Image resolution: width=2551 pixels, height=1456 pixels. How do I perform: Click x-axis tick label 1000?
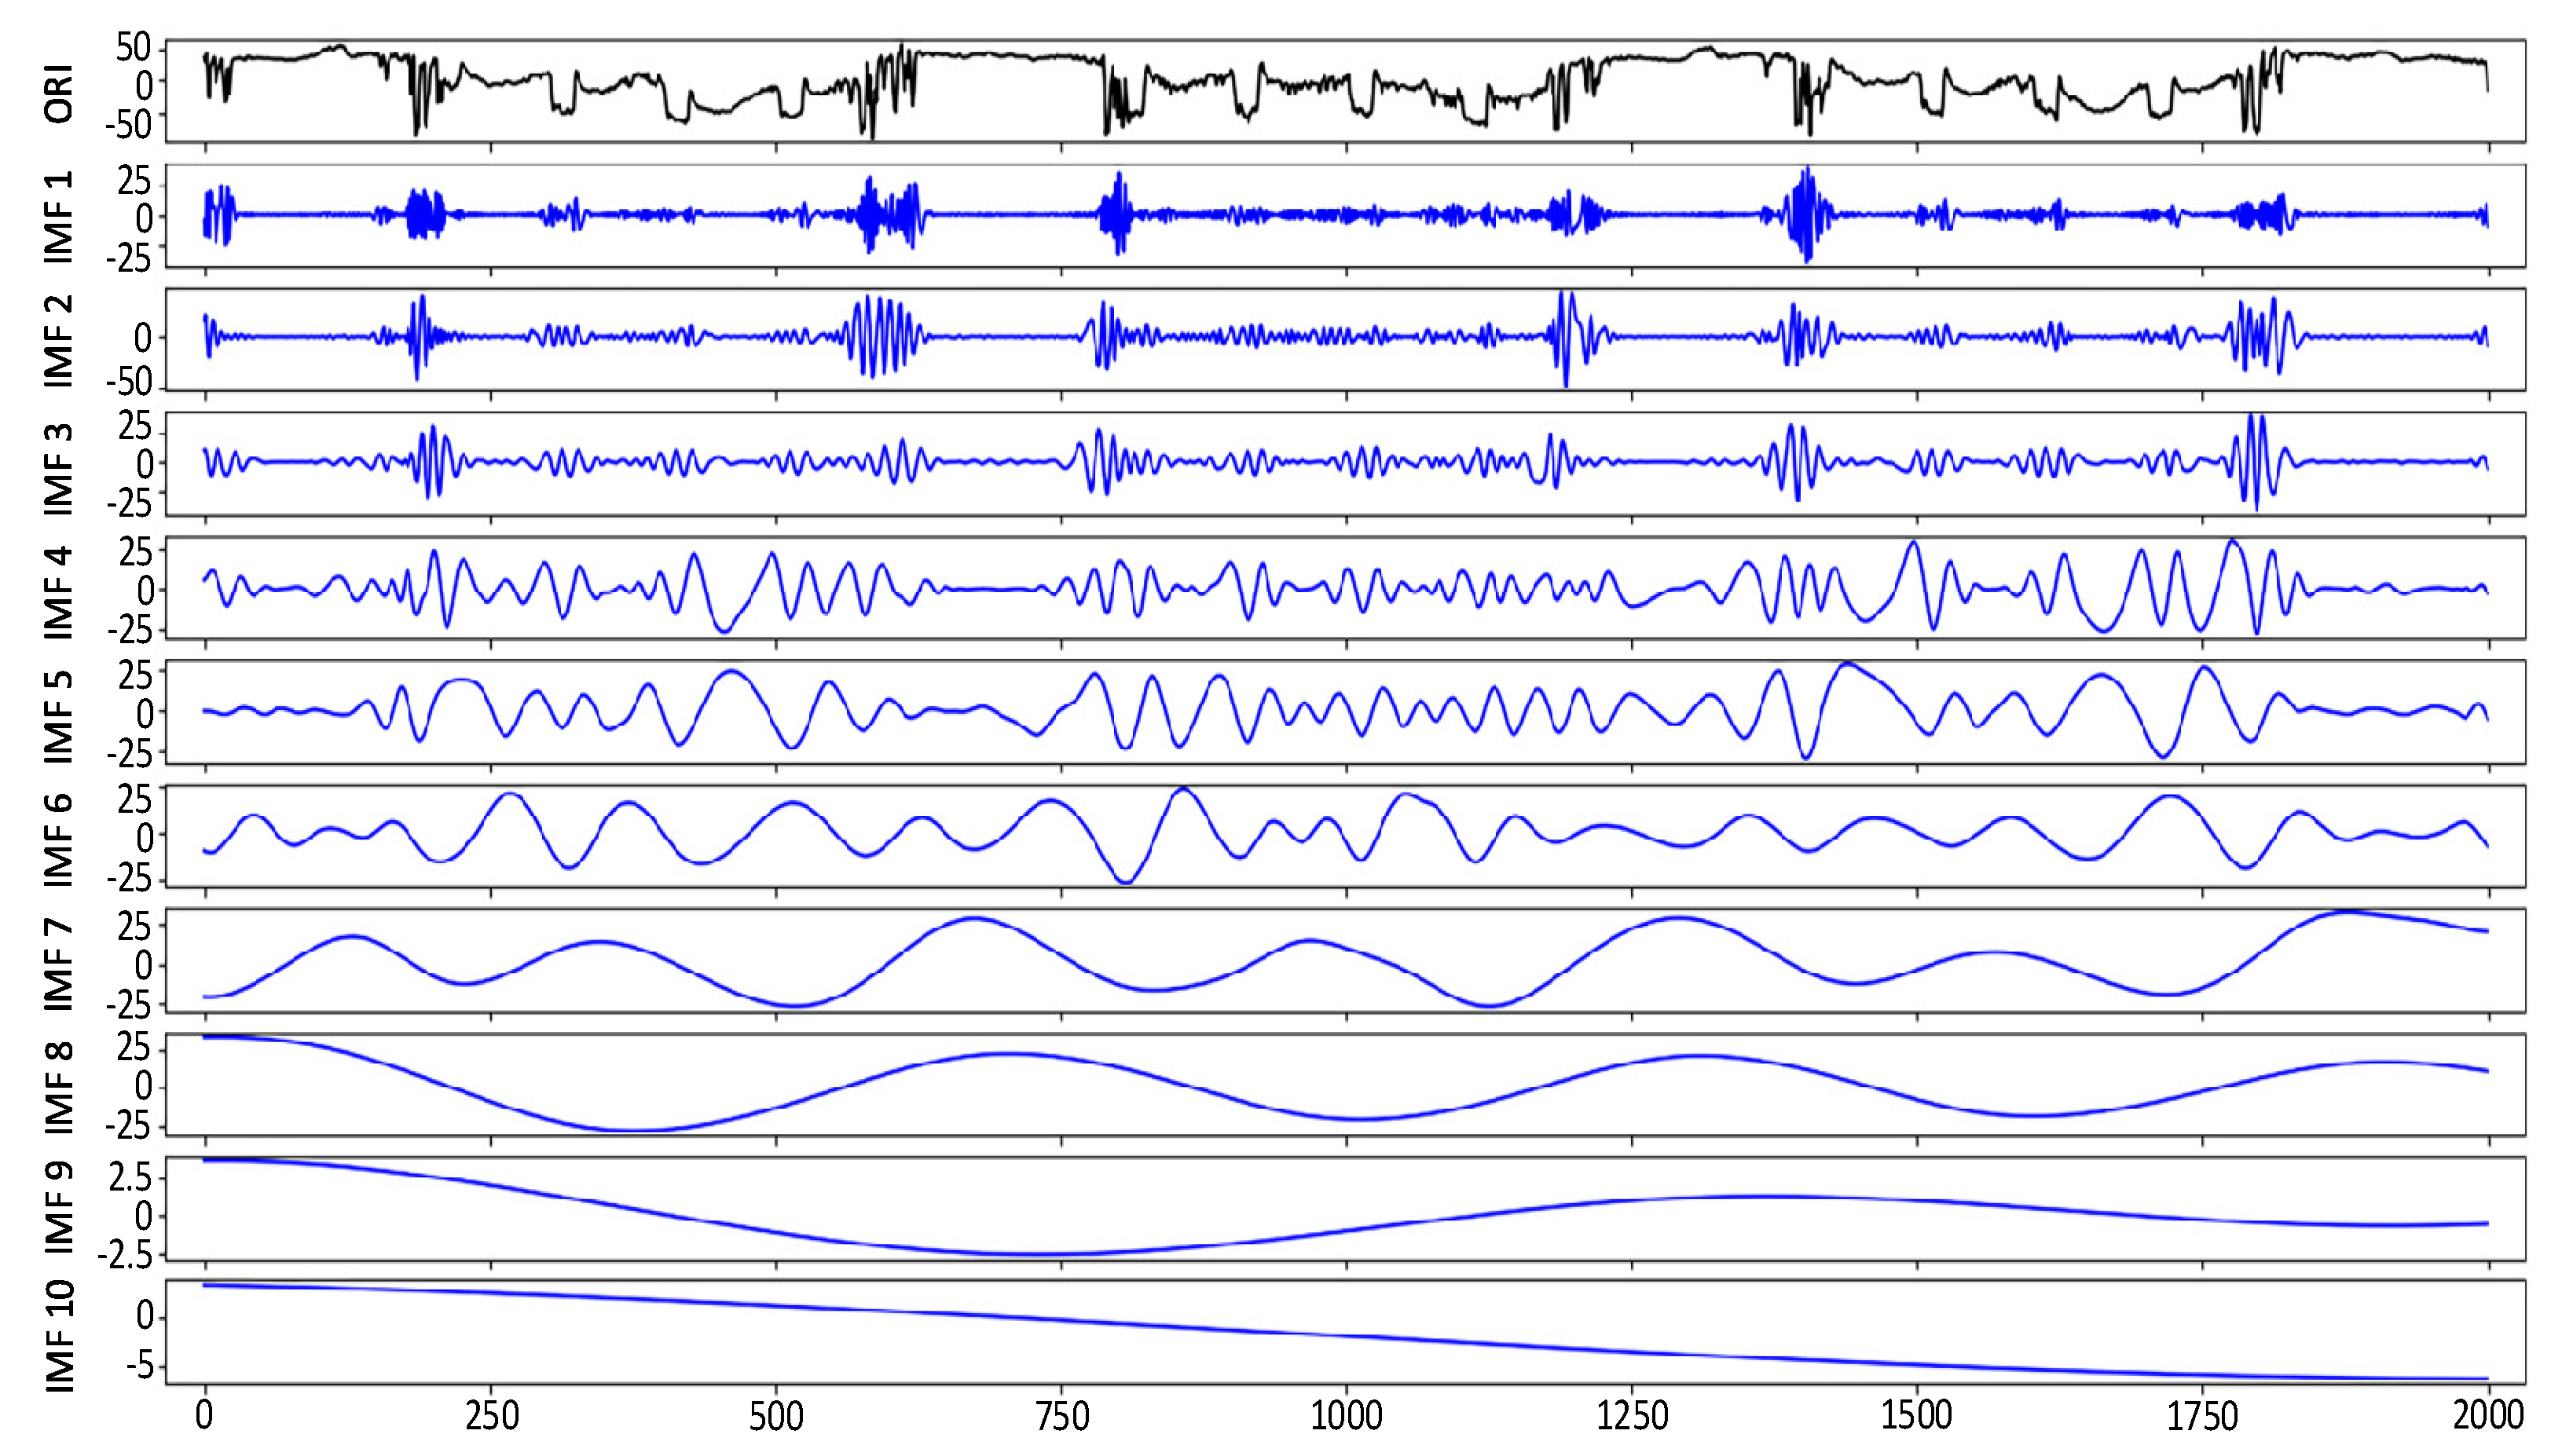[x=1347, y=1416]
